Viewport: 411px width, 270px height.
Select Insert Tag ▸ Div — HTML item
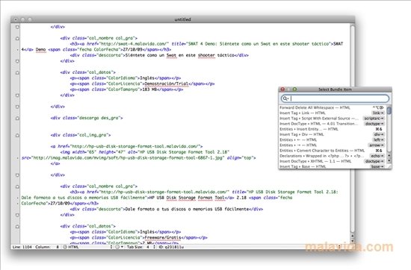[x=332, y=134]
